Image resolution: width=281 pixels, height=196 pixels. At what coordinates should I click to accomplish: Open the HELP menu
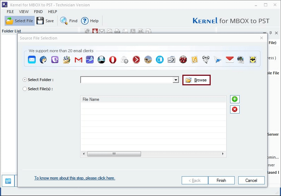pyautogui.click(x=53, y=12)
